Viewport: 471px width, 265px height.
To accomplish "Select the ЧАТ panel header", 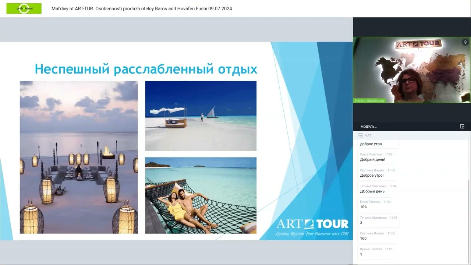I will [410, 135].
